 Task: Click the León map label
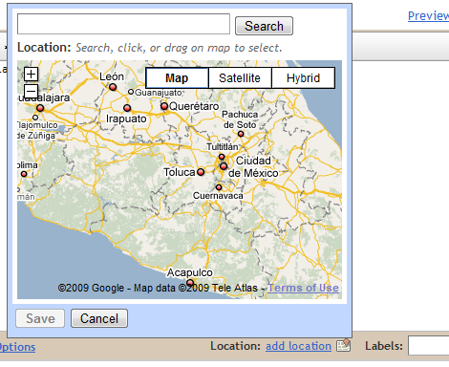[x=112, y=76]
